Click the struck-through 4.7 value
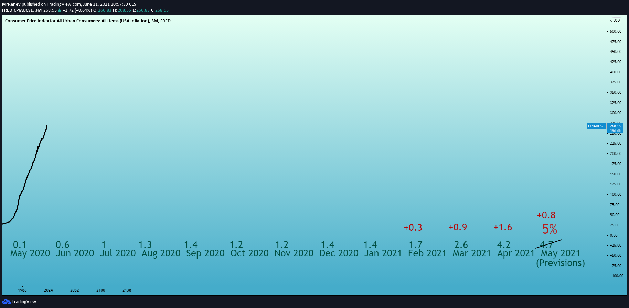 coord(547,244)
